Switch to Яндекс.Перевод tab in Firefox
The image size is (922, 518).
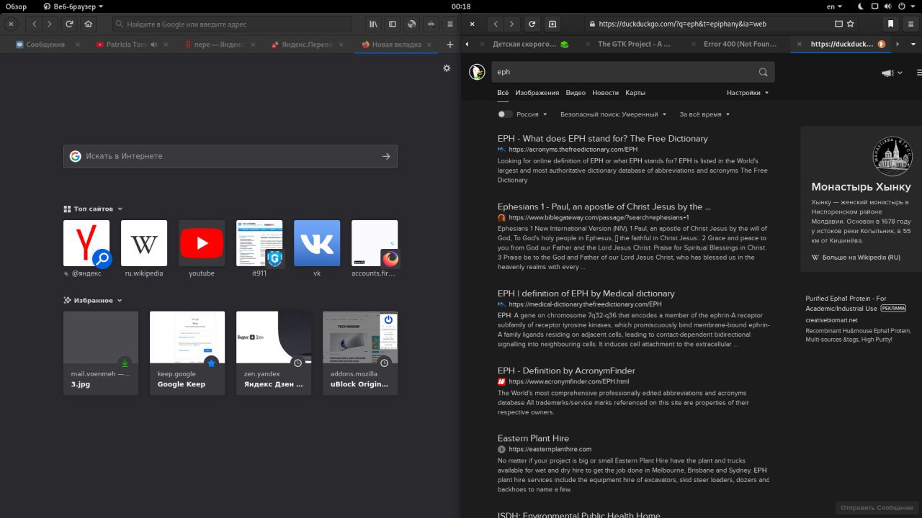[307, 45]
